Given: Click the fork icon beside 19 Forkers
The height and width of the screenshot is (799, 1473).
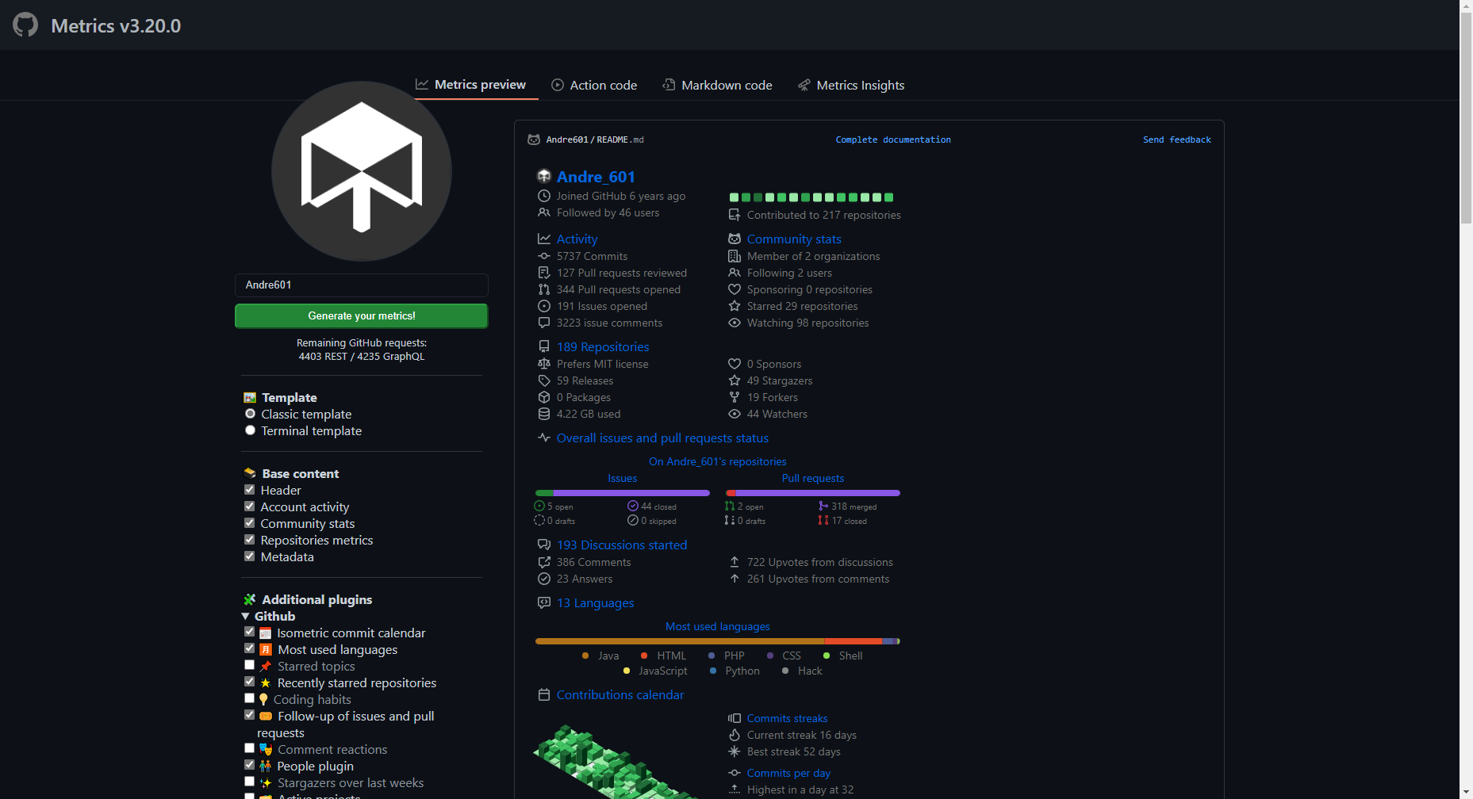Looking at the screenshot, I should click(x=735, y=397).
